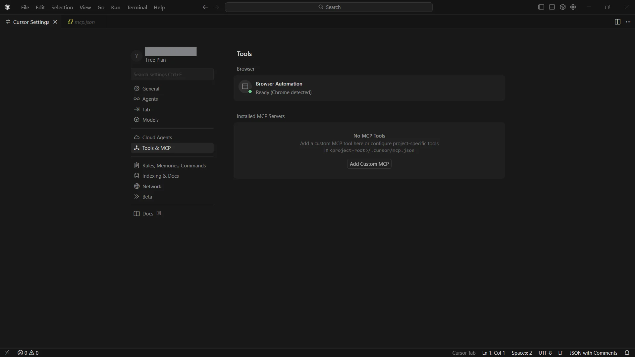Focus the Search settings input field
This screenshot has height=357, width=635.
[x=172, y=74]
